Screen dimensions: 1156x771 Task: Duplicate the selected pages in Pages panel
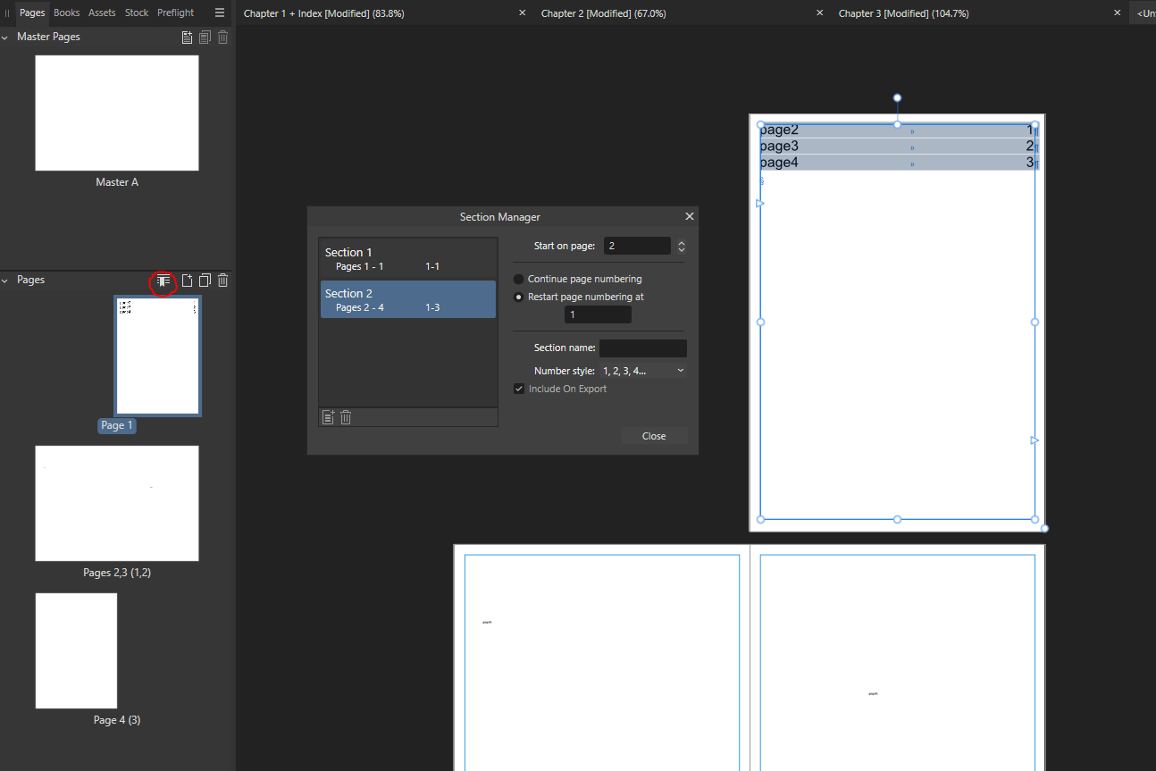click(x=205, y=281)
